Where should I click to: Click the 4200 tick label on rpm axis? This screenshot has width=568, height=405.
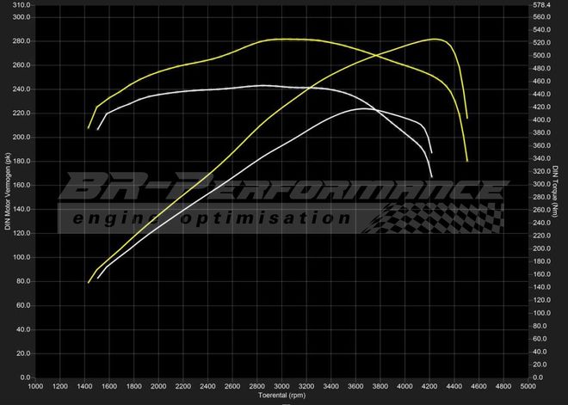click(429, 387)
